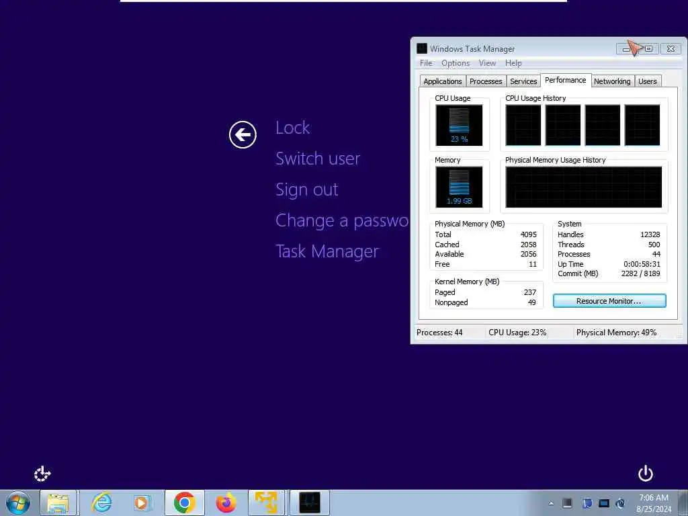Image resolution: width=688 pixels, height=516 pixels.
Task: Click the Up Time value 0:00:58:31
Action: pos(642,264)
